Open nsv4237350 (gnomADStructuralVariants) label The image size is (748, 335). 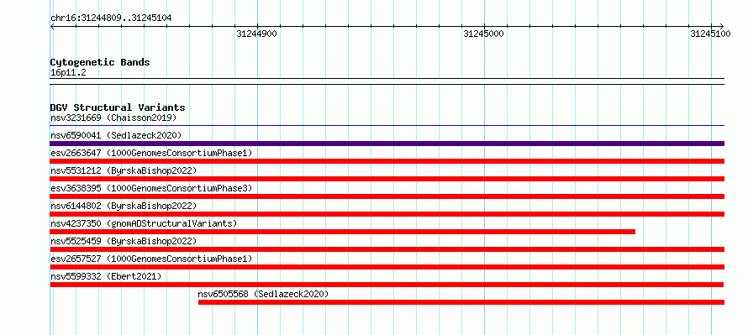coord(144,223)
